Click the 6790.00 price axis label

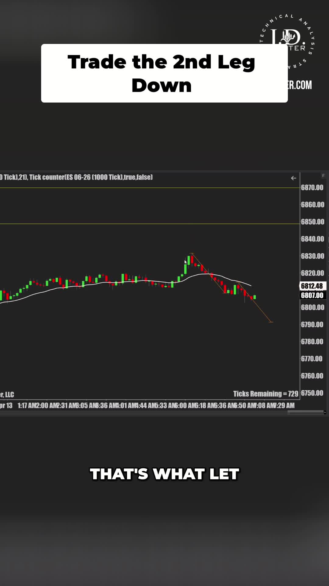pos(312,324)
